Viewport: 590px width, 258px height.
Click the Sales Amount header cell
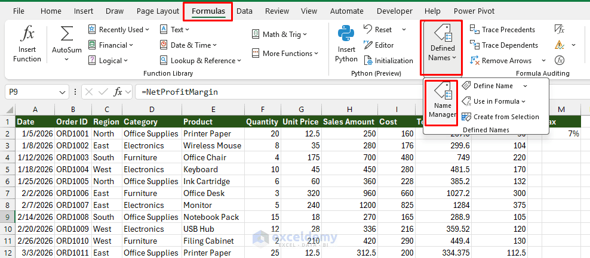tap(349, 122)
